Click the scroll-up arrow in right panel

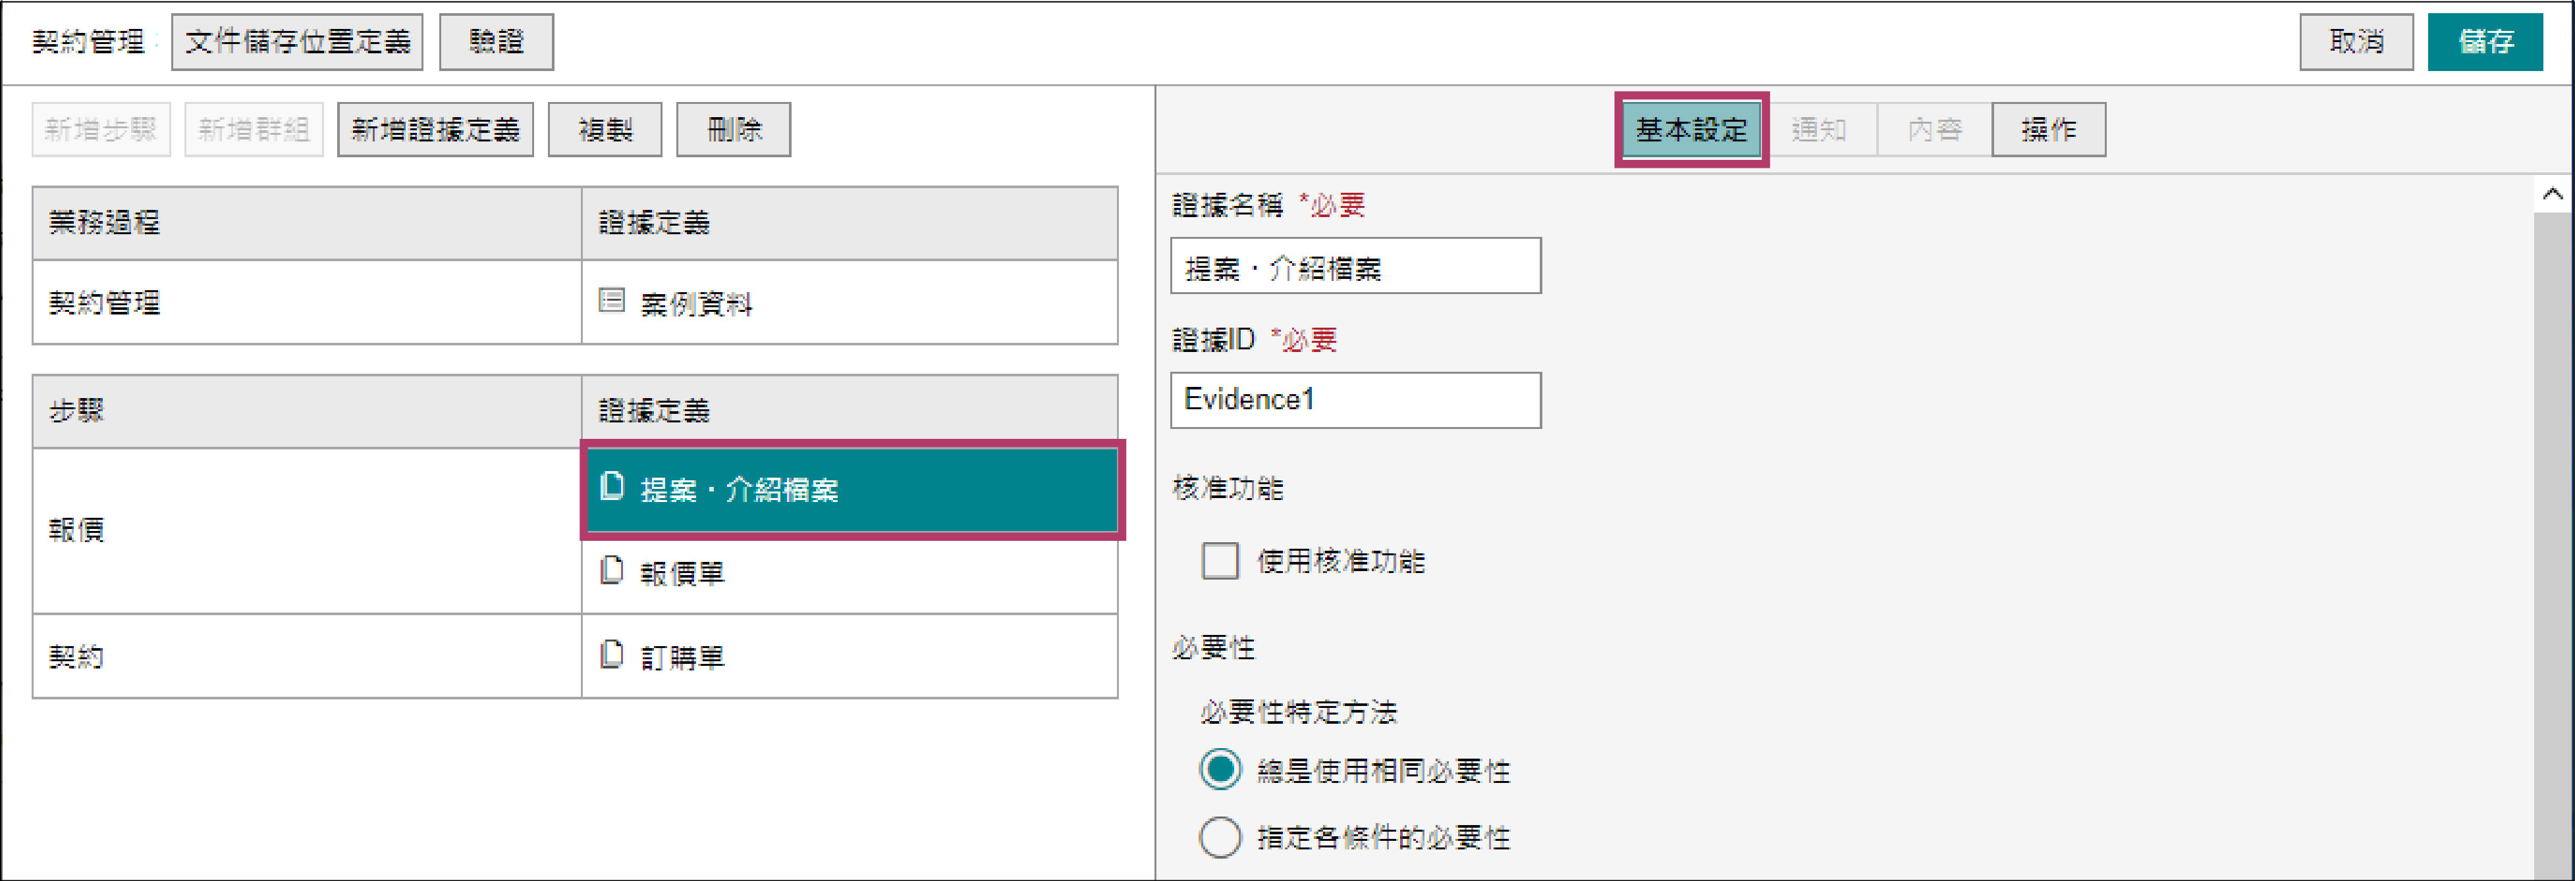point(2552,194)
